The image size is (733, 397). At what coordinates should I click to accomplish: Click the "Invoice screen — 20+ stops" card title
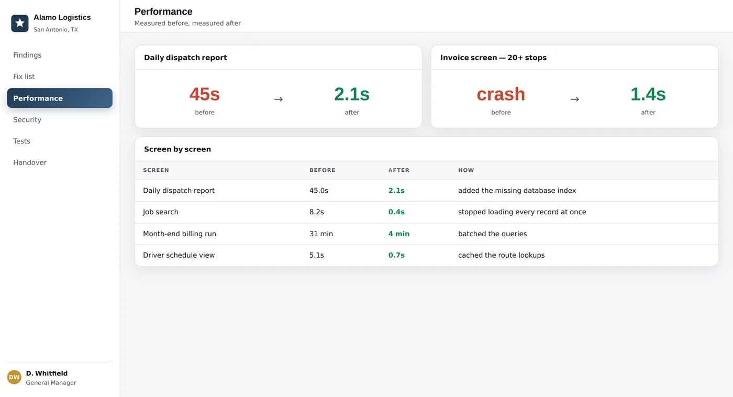[493, 58]
